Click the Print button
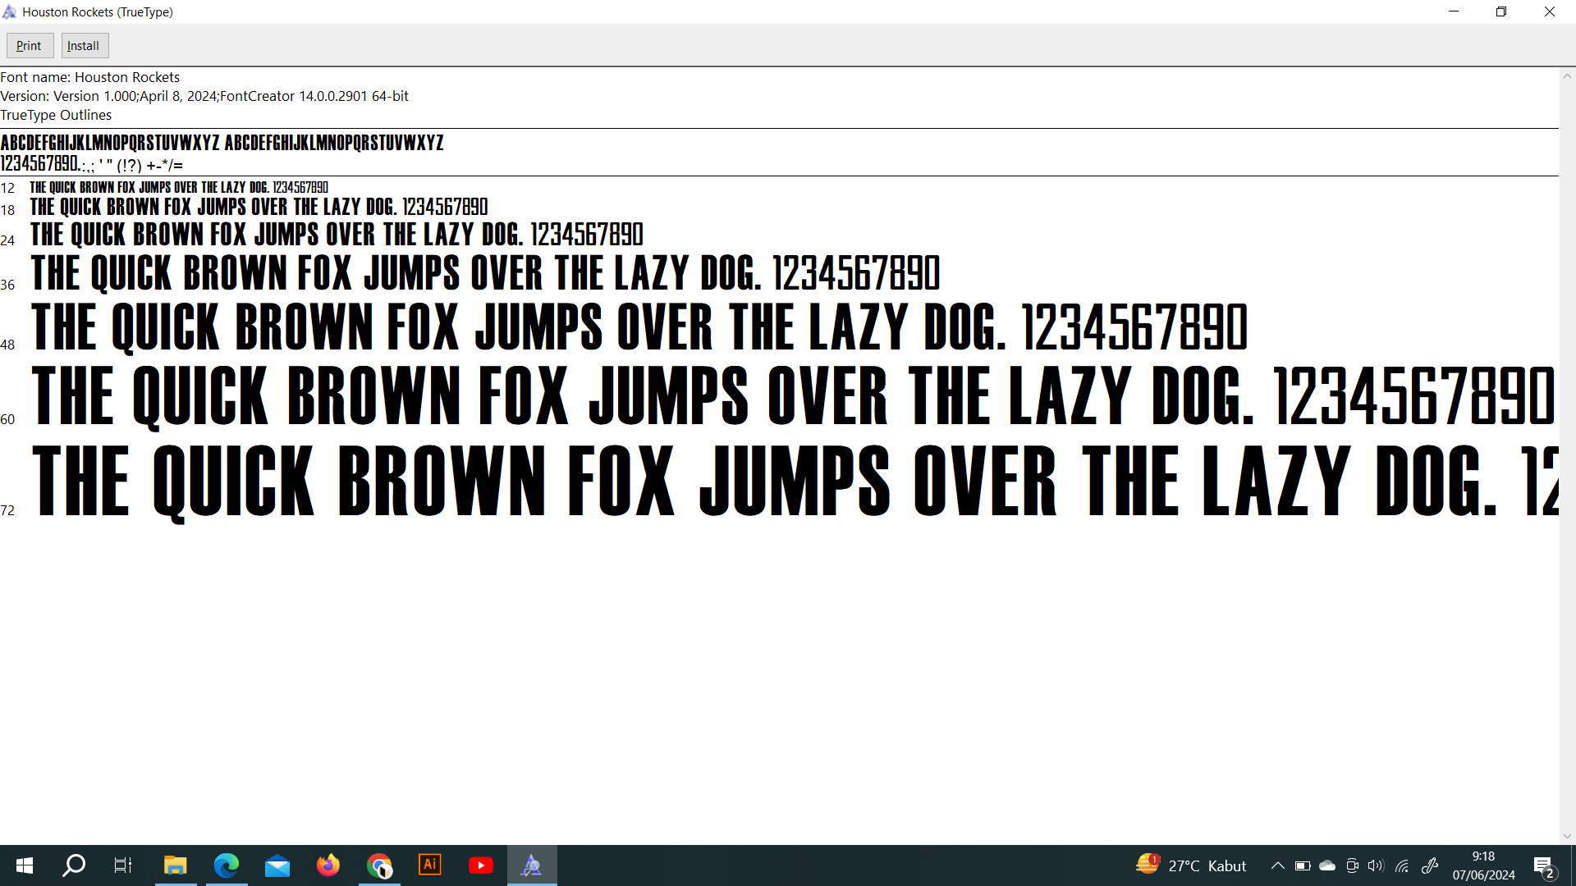Screen dimensions: 1576x886 click(x=30, y=46)
